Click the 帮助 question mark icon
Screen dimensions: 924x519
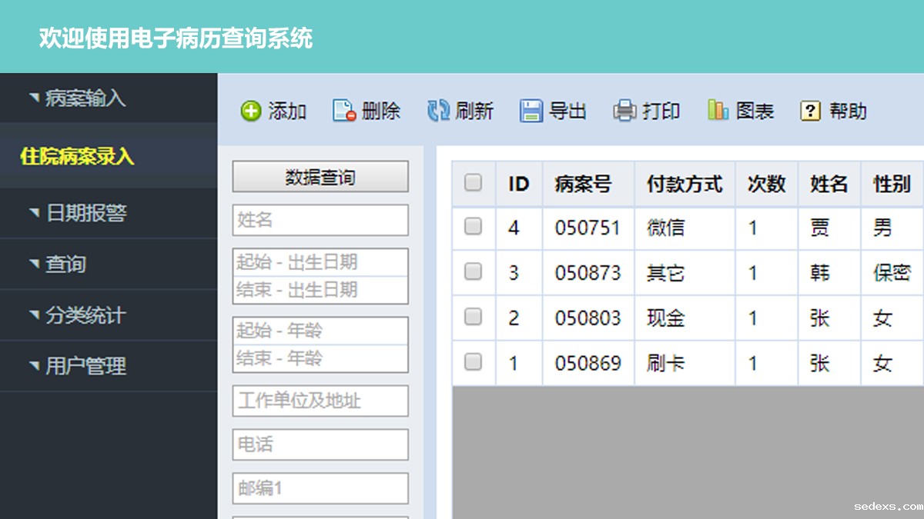811,111
